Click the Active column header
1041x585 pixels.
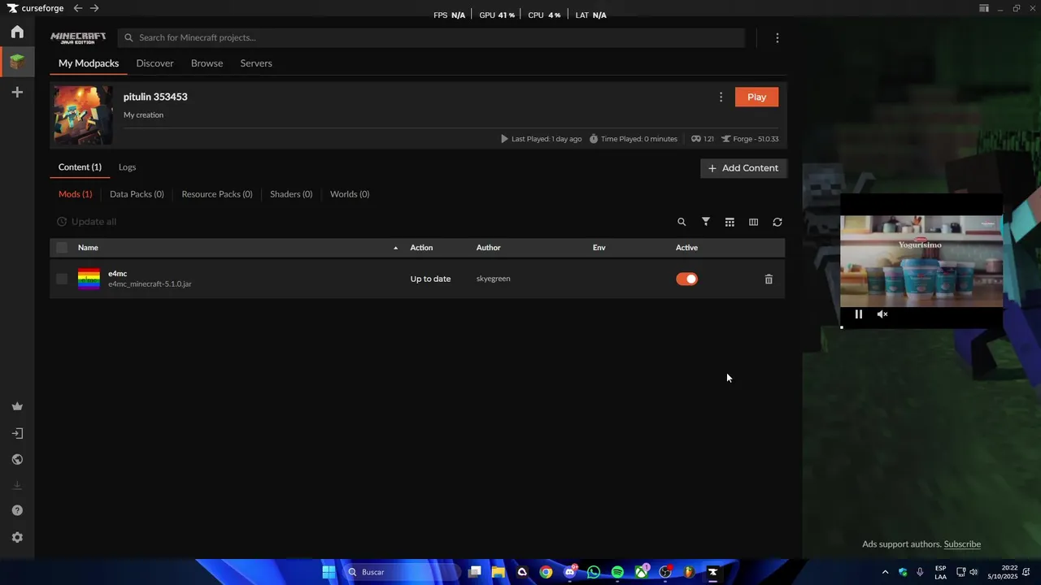click(686, 247)
